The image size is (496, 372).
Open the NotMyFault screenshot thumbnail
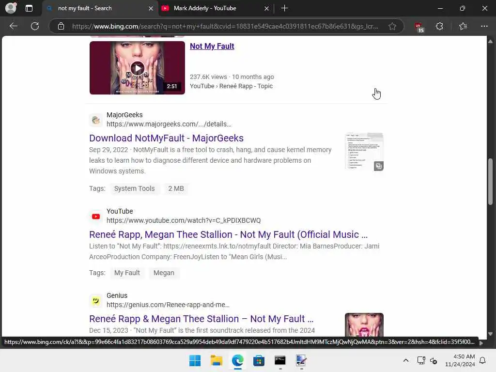pyautogui.click(x=364, y=152)
